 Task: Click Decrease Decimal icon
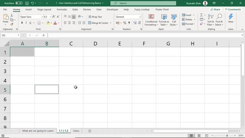(x=139, y=23)
